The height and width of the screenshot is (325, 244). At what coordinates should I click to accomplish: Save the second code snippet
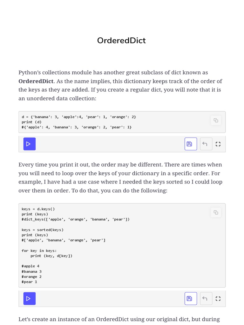(191, 298)
